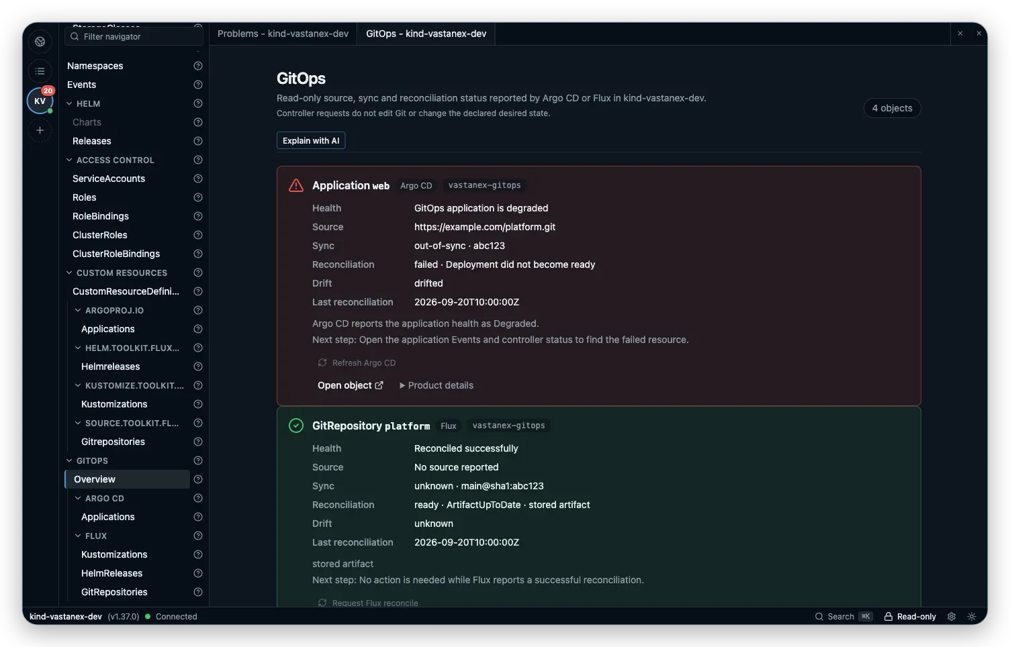This screenshot has height=647, width=1010.
Task: Open the list view icon in left rail
Action: point(40,71)
